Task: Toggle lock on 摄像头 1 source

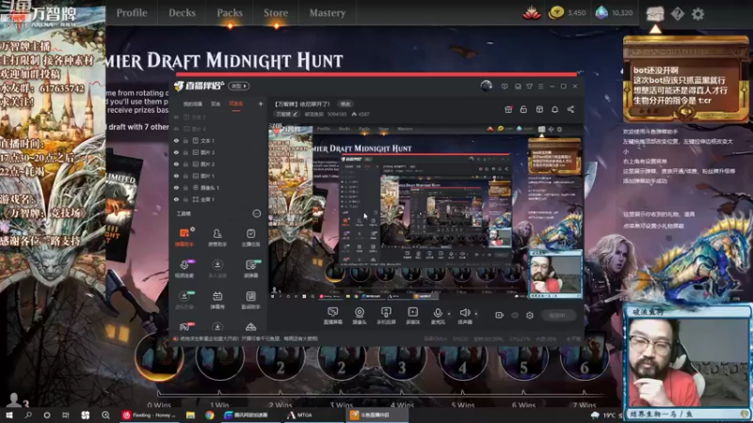Action: 185,187
